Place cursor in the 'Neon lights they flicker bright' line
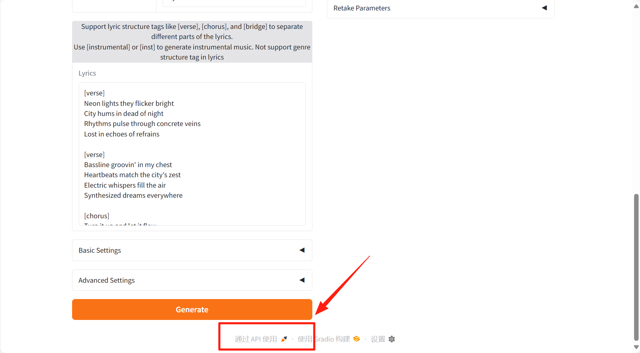 (129, 103)
